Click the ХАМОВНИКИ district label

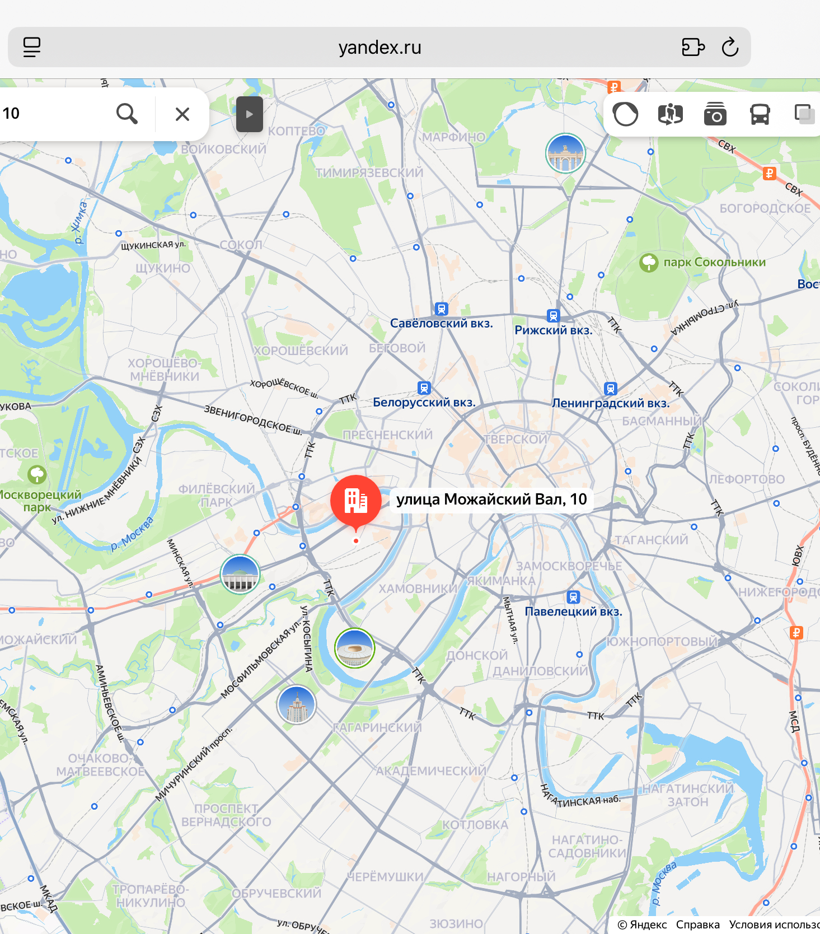pos(418,589)
